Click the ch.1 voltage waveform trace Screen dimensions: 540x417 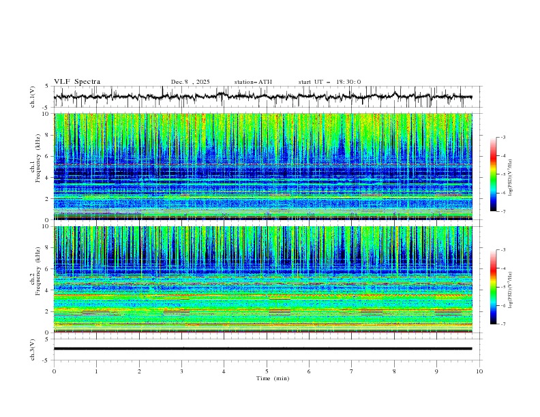(262, 97)
